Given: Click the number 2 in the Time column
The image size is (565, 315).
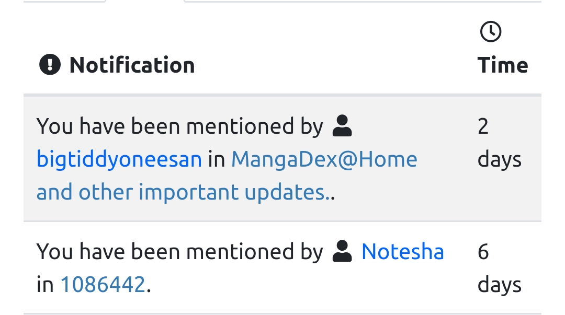Looking at the screenshot, I should pyautogui.click(x=483, y=126).
